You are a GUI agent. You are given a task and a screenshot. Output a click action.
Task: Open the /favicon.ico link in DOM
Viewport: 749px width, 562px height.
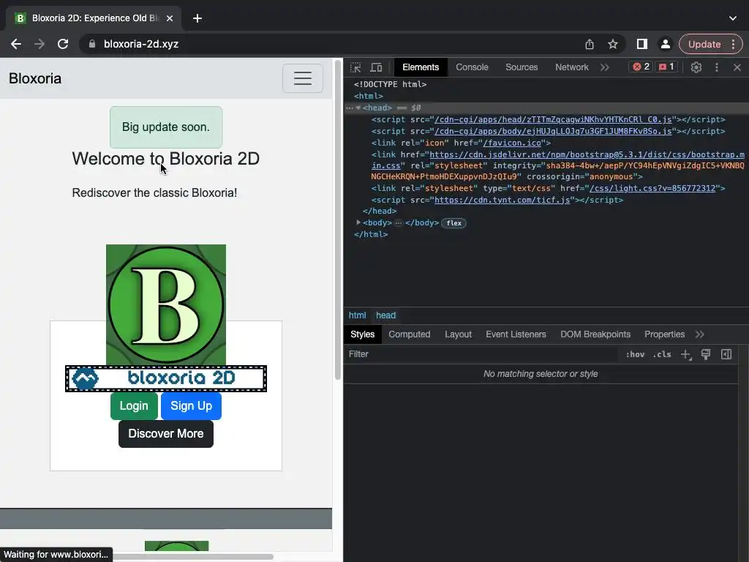(x=512, y=143)
